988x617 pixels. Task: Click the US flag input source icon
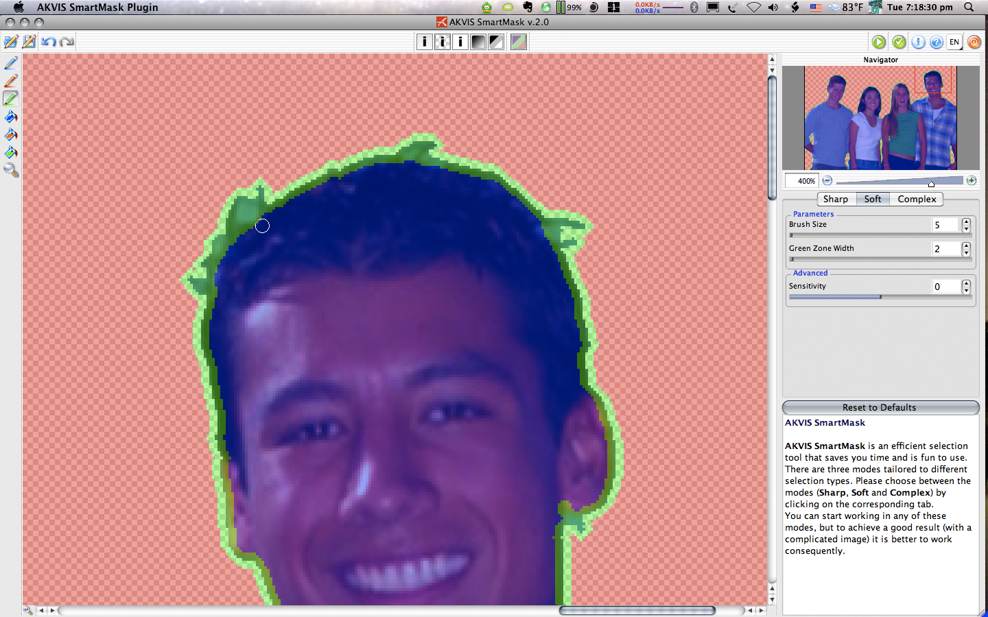point(816,7)
